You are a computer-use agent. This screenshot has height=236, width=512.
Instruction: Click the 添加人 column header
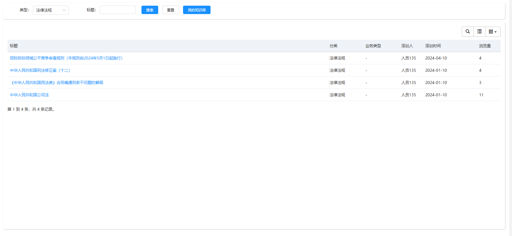407,46
